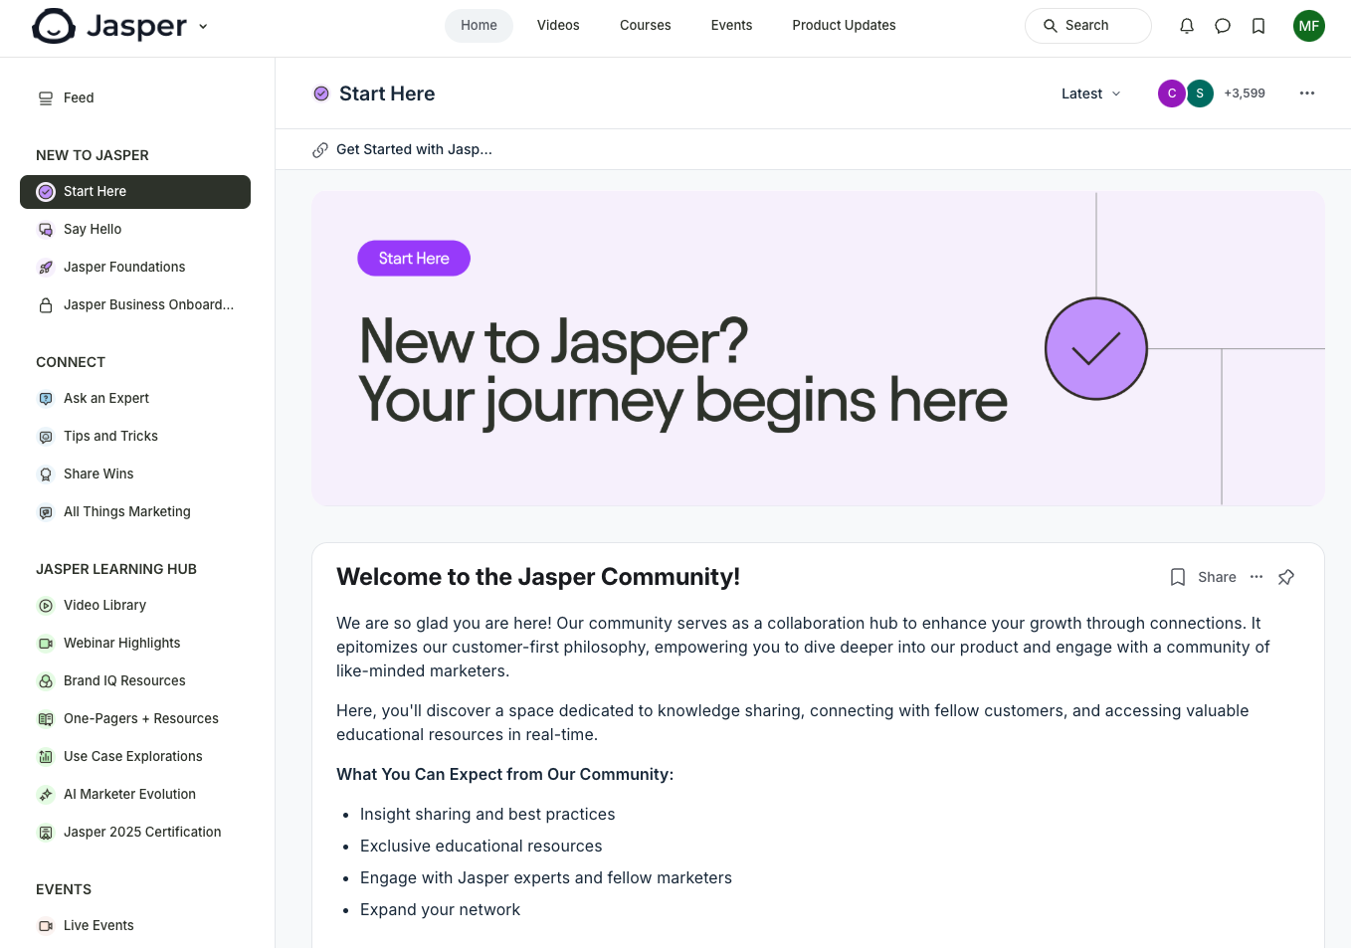Open the Welcome to the Jasper Community! title
Image resolution: width=1351 pixels, height=948 pixels.
(x=538, y=578)
